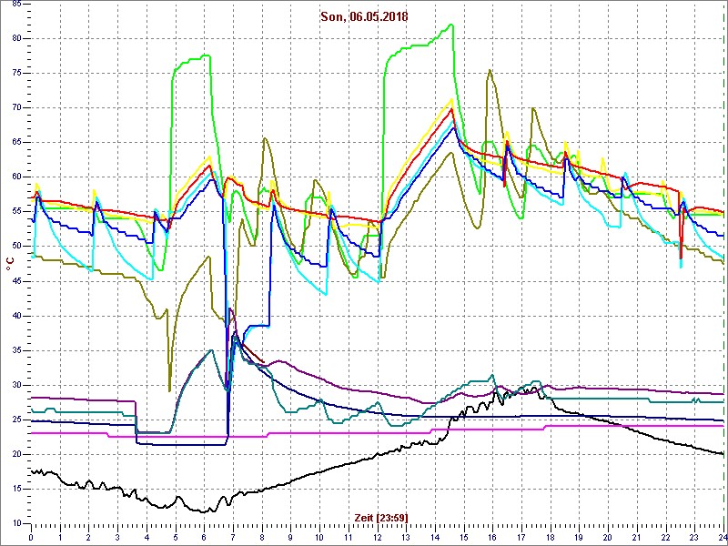
Task: Click the Zeit [23:59] time label
Action: (x=380, y=517)
